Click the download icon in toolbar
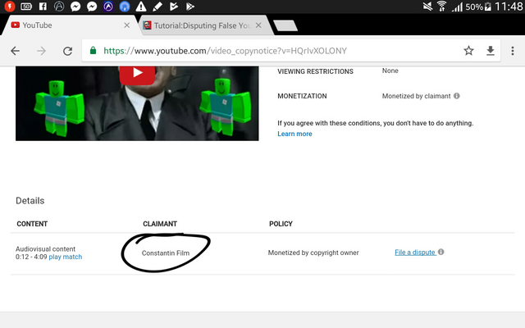This screenshot has height=328, width=525. pyautogui.click(x=491, y=51)
